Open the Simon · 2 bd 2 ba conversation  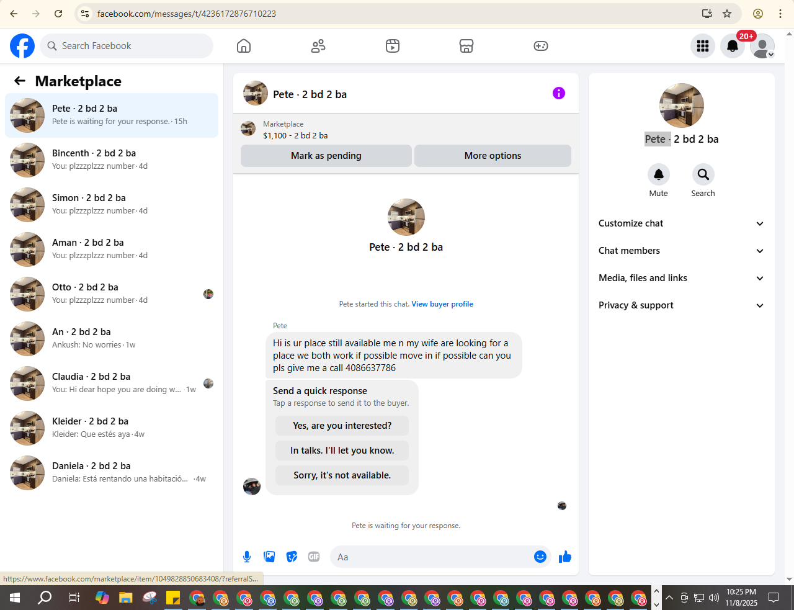[x=112, y=205]
